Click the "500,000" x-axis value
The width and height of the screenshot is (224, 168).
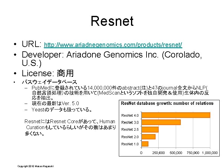click(x=176, y=153)
